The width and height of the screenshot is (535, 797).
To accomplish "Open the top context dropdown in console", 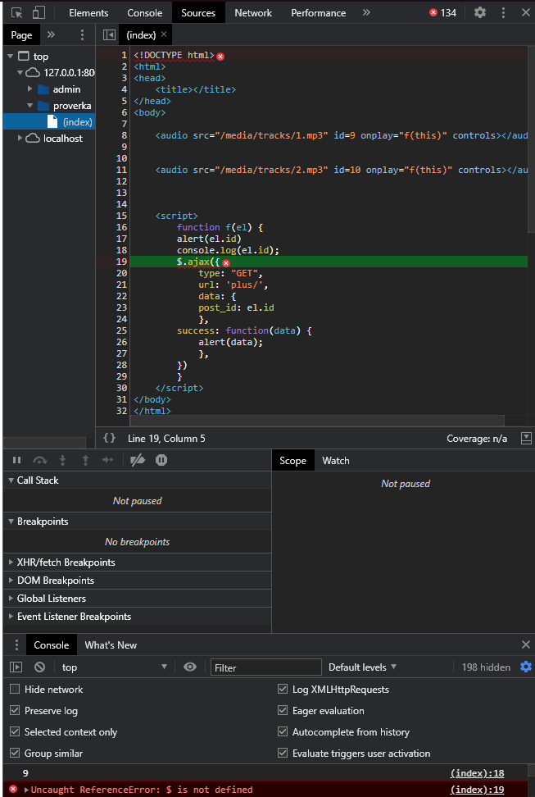I will (115, 667).
